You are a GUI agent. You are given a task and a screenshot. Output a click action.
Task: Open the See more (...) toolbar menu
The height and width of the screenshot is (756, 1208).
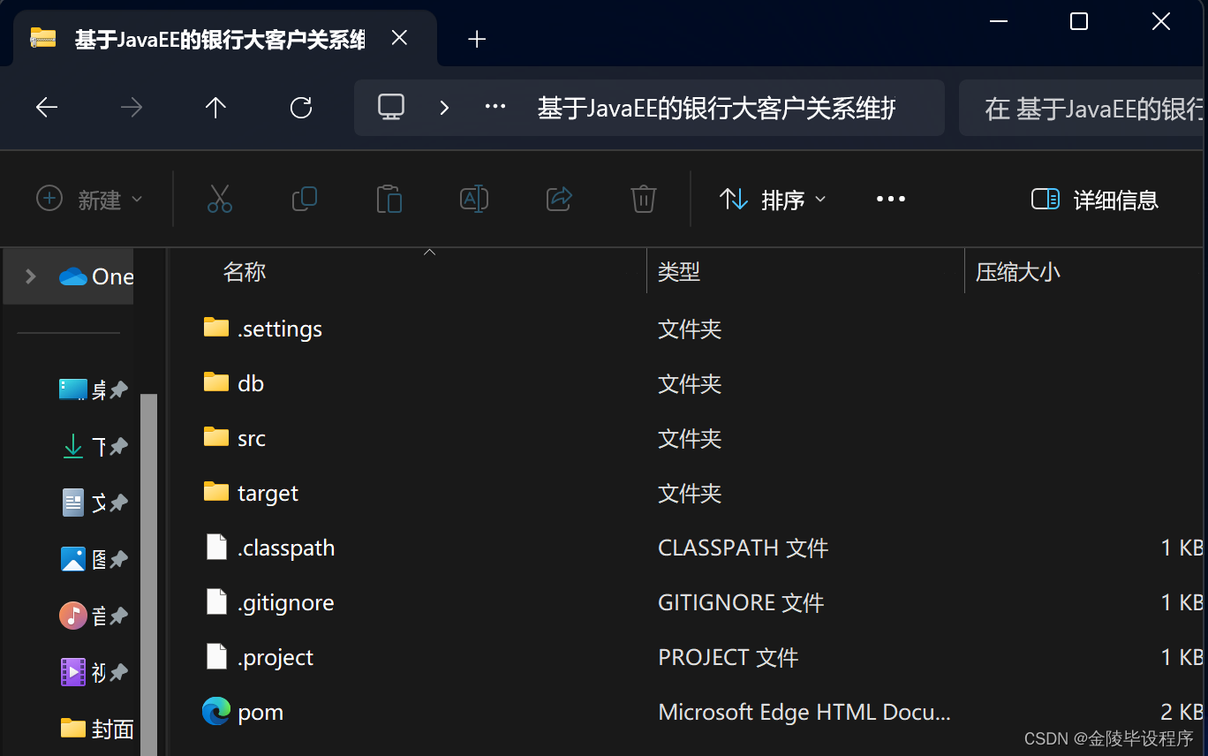click(x=890, y=199)
